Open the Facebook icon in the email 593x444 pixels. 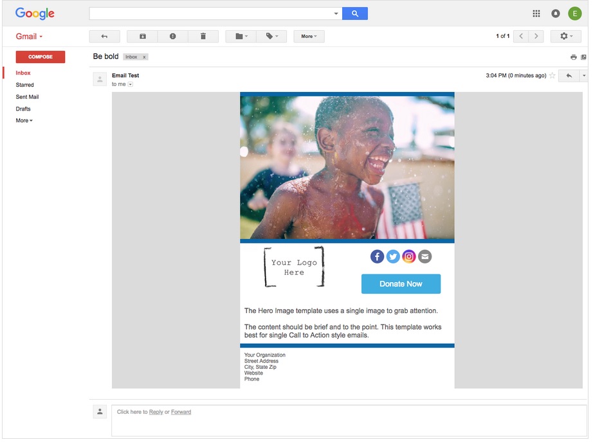(377, 256)
